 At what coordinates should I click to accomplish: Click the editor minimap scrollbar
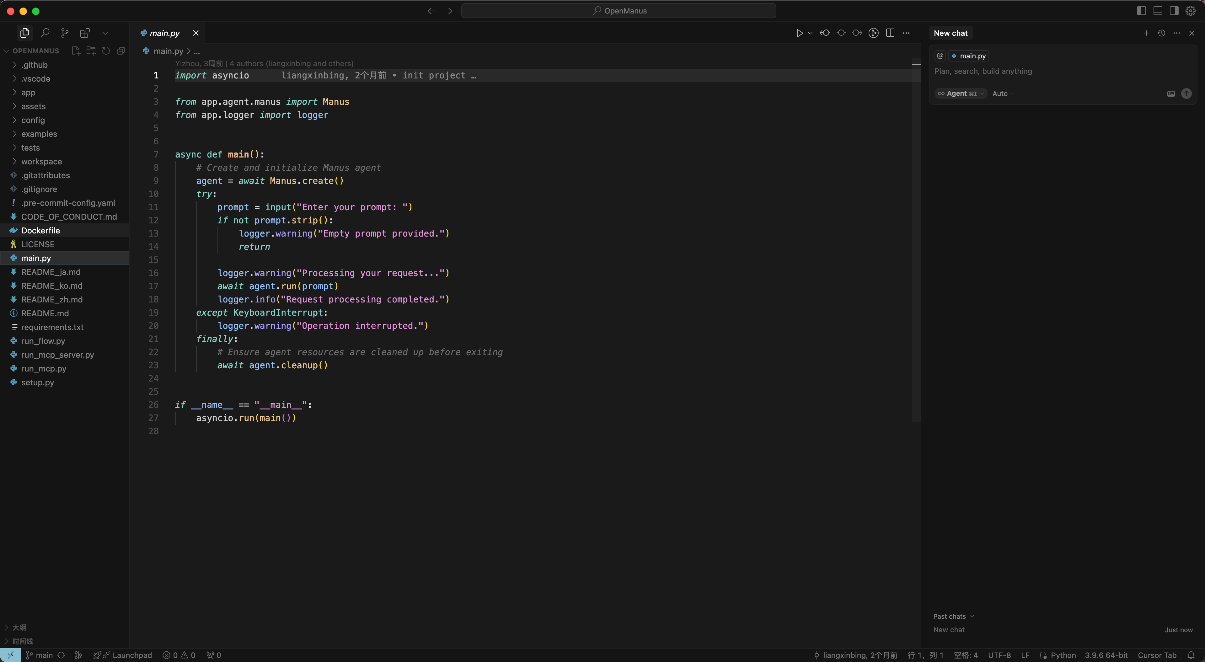916,234
